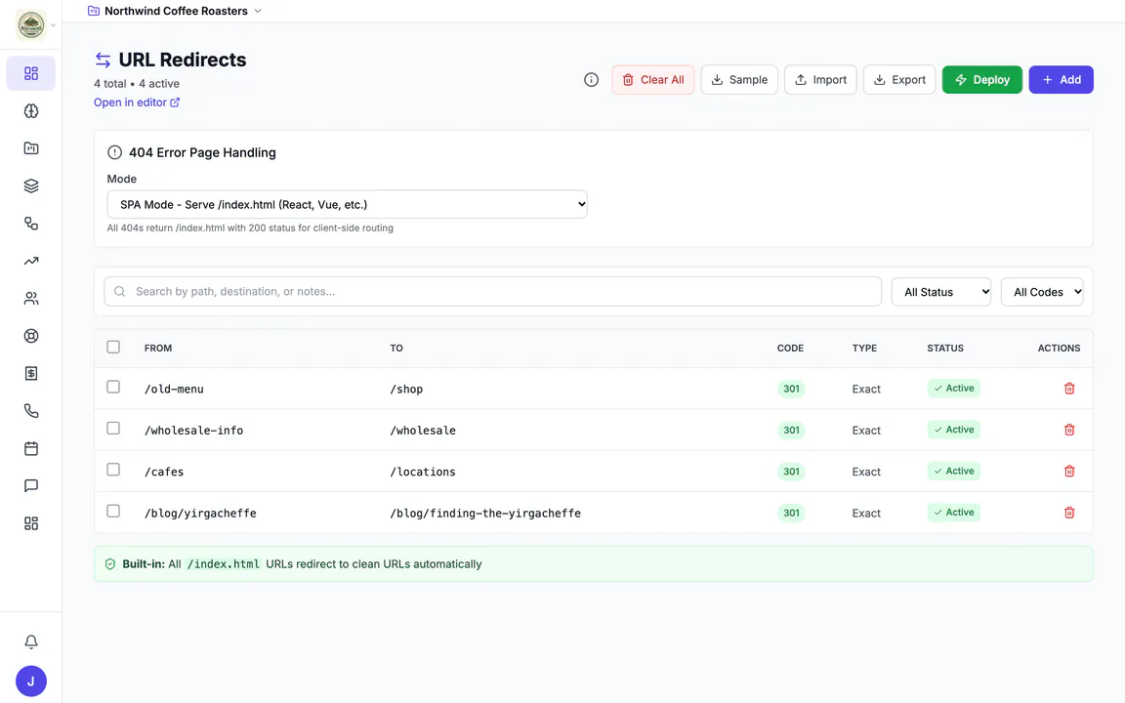This screenshot has width=1125, height=703.
Task: Open the users icon in sidebar
Action: click(x=31, y=299)
